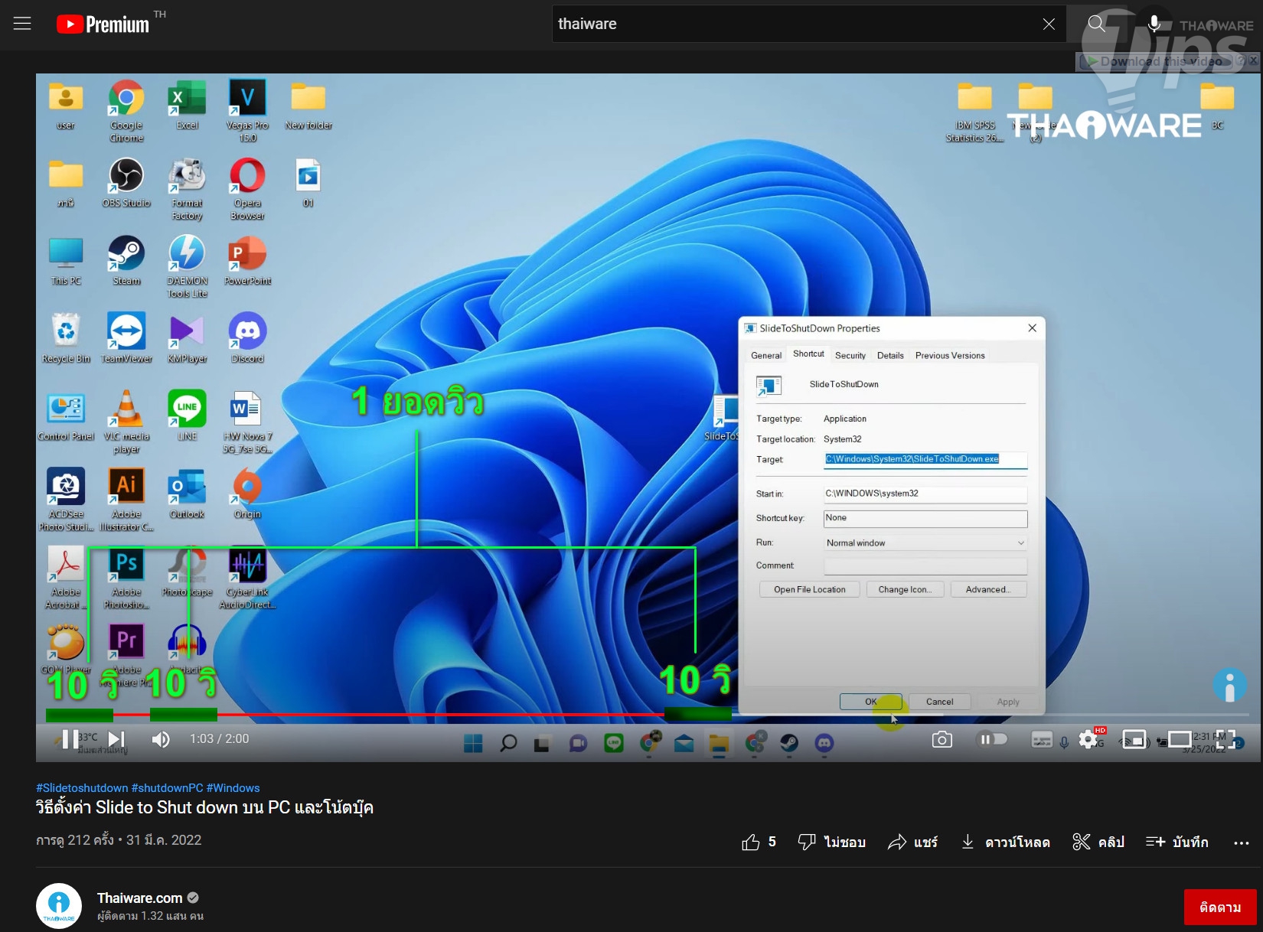
Task: Enter fullscreen mode
Action: pos(1225,739)
